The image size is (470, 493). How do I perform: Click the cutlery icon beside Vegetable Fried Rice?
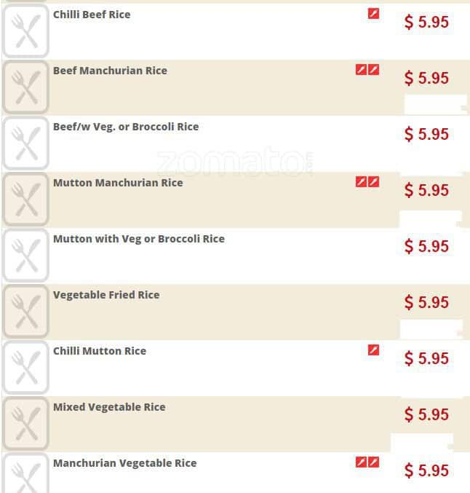[25, 312]
